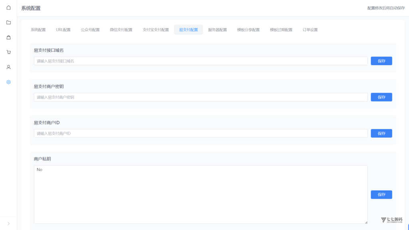
Task: Switch to the 系统配置 tab
Action: pyautogui.click(x=38, y=30)
